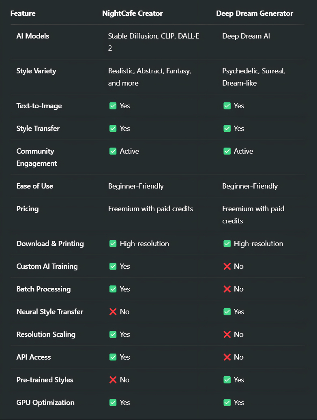
Task: Click Deep Dream's green check in GPU Optimization row
Action: [227, 403]
